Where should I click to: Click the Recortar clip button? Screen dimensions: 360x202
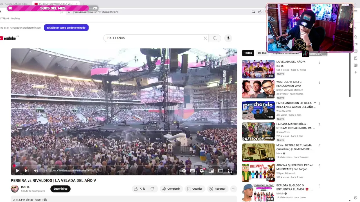217,189
